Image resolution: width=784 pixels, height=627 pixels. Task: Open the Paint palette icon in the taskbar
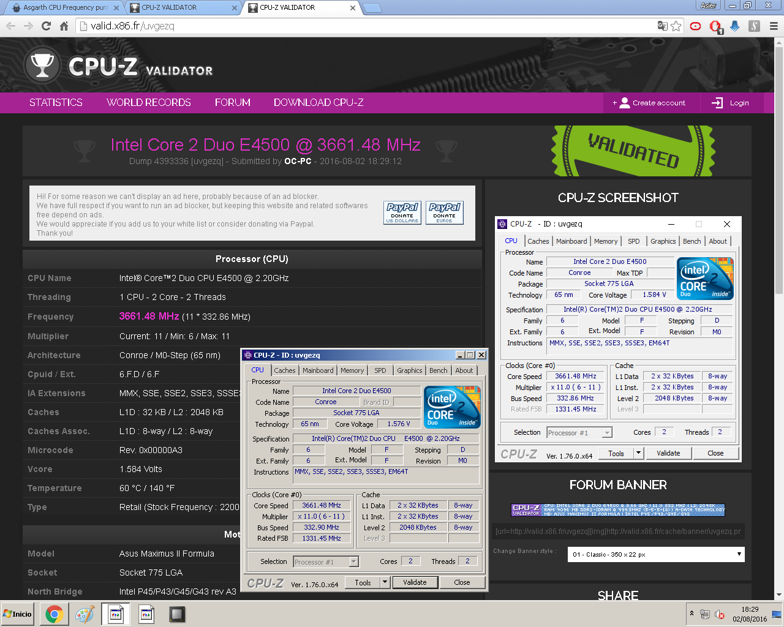coord(85,614)
